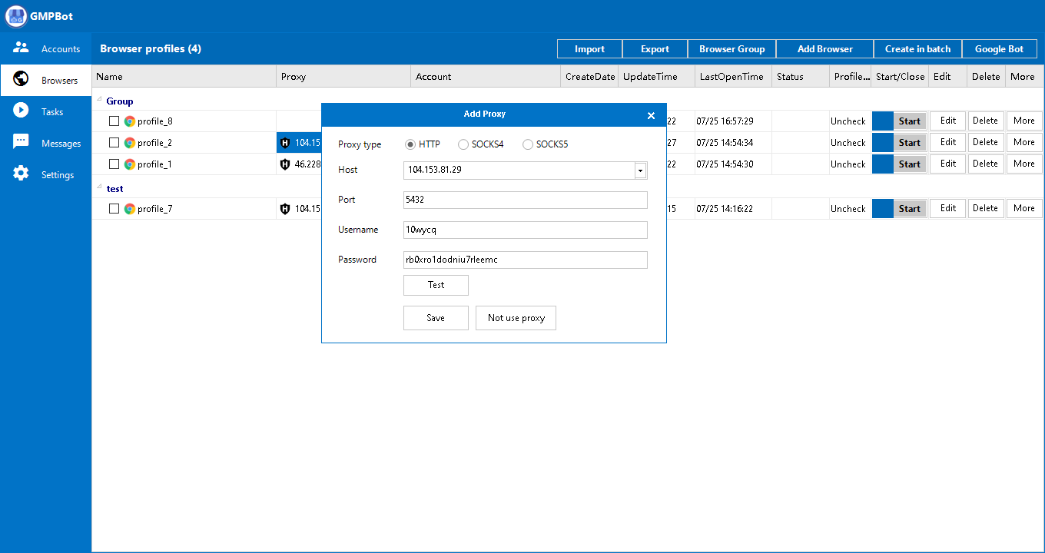Tick the profile_7 checkbox
1045x553 pixels.
[114, 209]
